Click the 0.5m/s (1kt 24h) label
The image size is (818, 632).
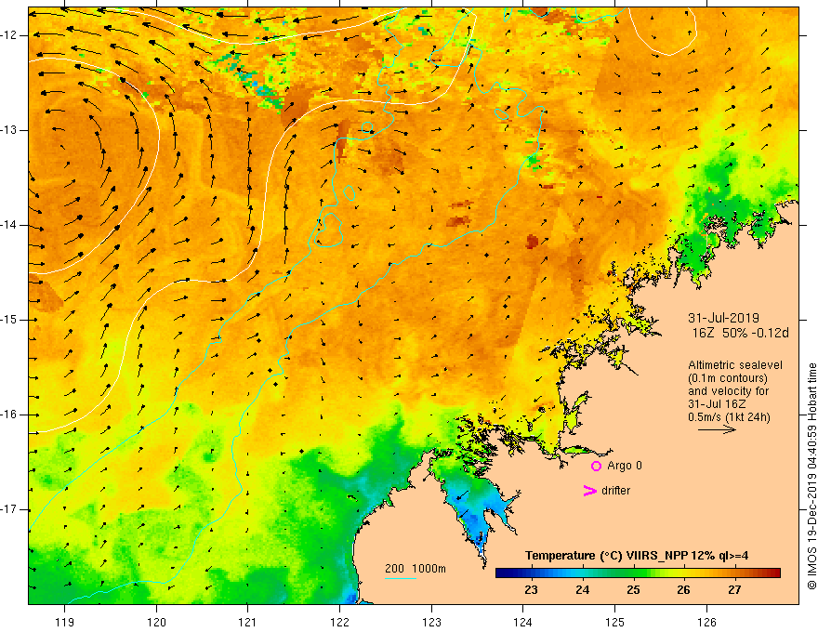729,416
